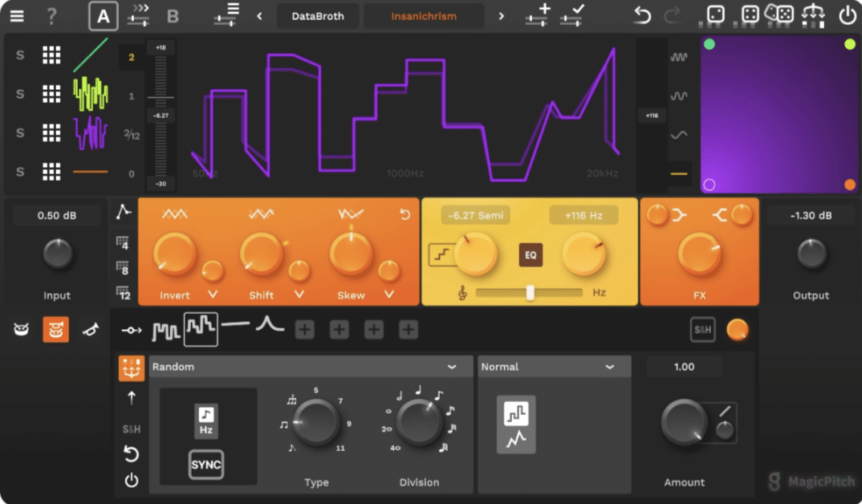Image resolution: width=862 pixels, height=504 pixels.
Task: Expand the Invert dropdown arrow
Action: click(212, 295)
